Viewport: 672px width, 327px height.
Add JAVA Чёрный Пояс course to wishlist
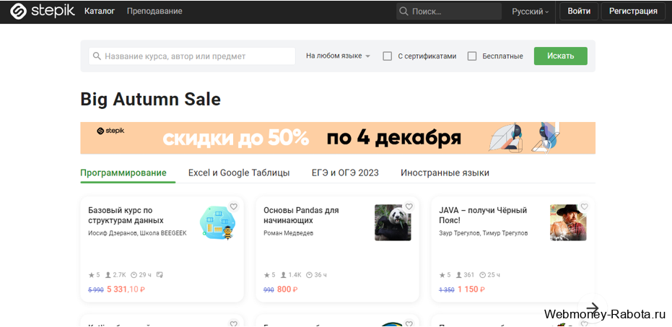click(585, 206)
